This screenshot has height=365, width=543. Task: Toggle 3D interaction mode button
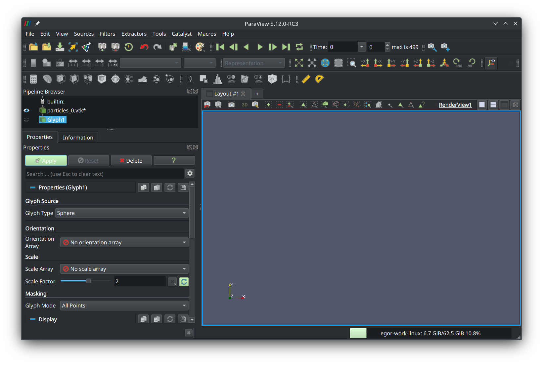[245, 105]
